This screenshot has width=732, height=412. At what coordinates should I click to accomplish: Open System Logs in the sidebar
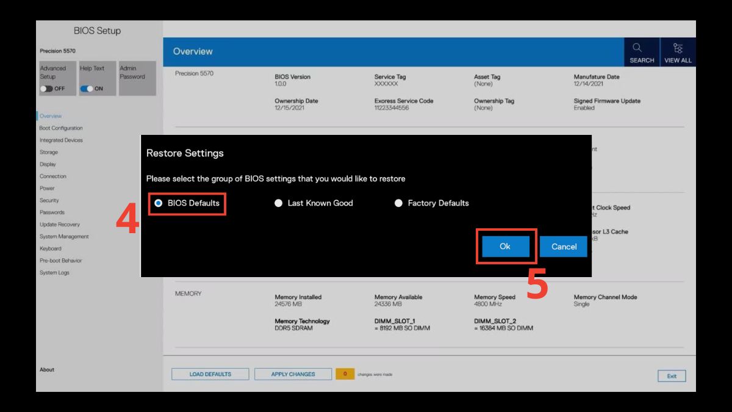coord(54,273)
